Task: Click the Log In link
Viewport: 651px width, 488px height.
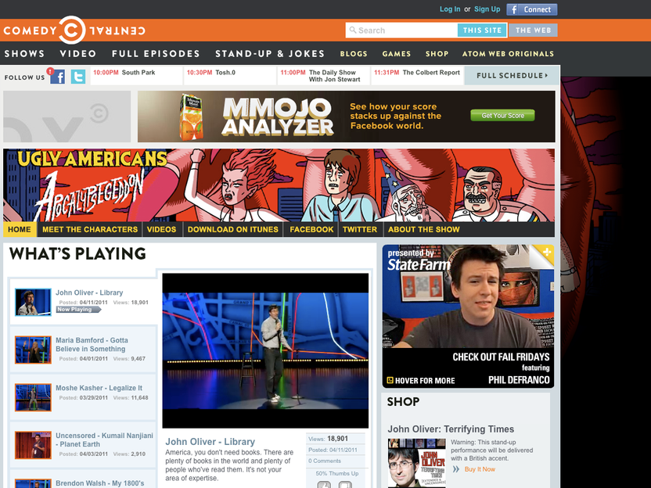Action: tap(450, 9)
